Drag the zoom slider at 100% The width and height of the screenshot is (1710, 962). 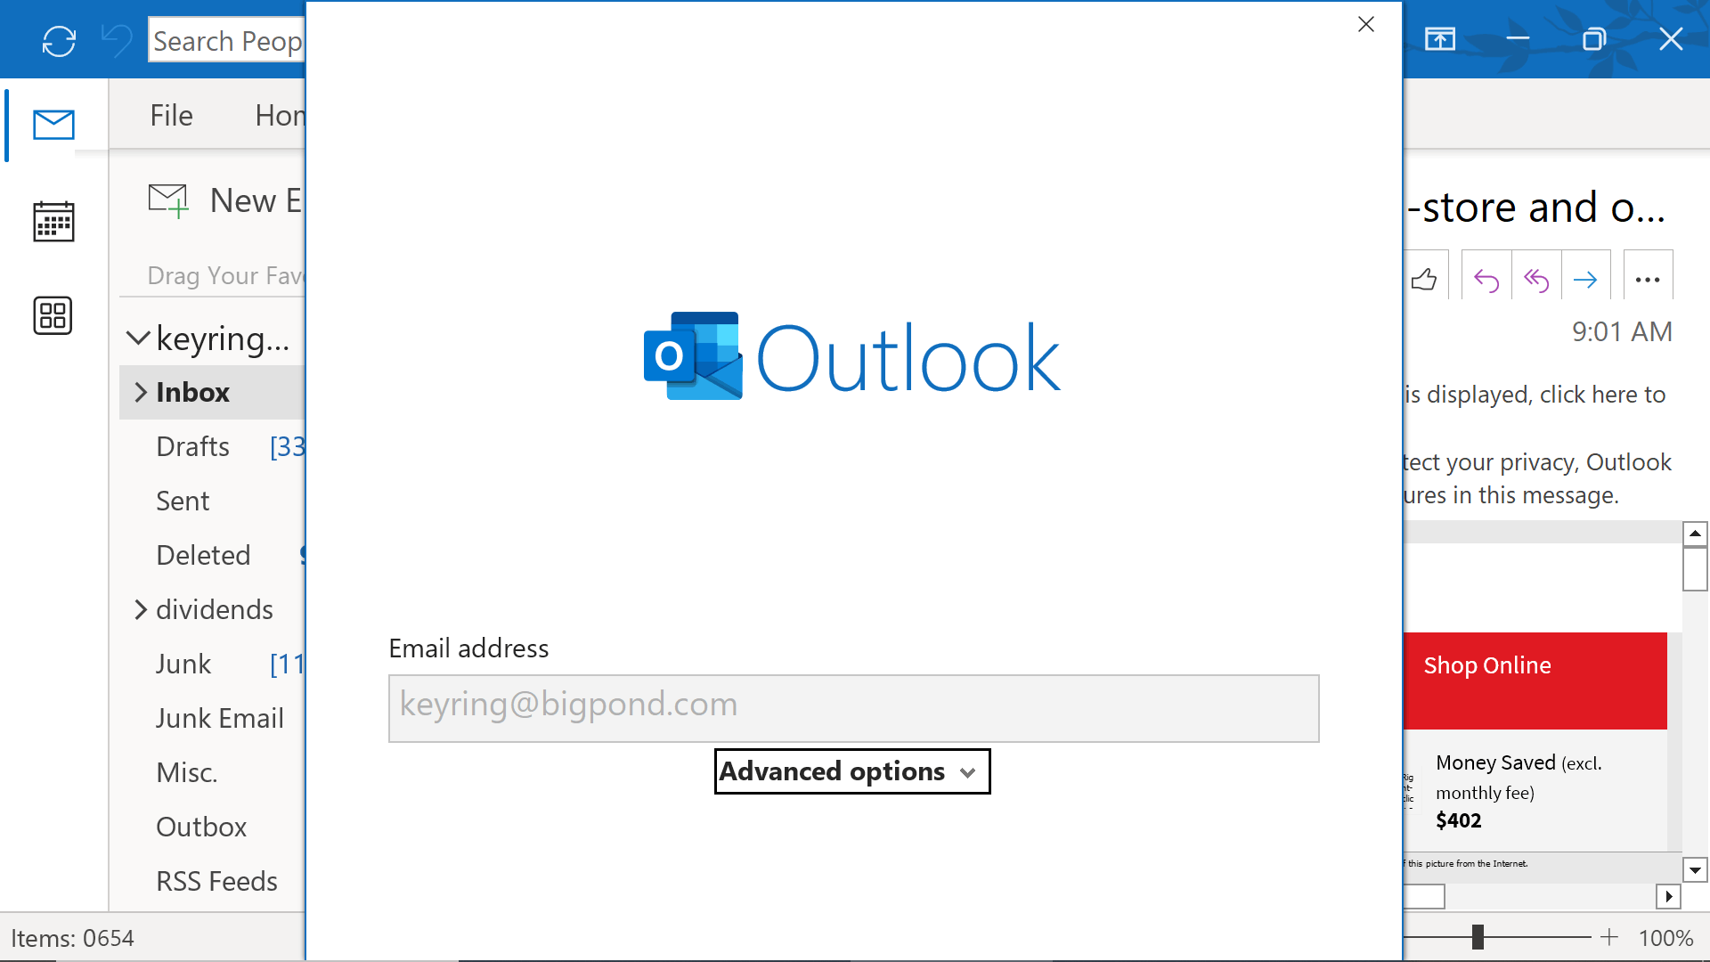[1478, 937]
